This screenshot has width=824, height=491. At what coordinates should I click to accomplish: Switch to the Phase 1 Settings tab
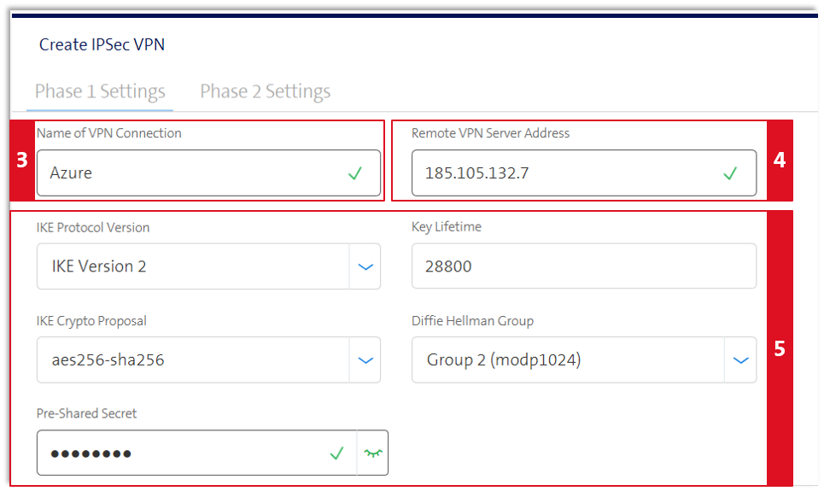coord(100,91)
